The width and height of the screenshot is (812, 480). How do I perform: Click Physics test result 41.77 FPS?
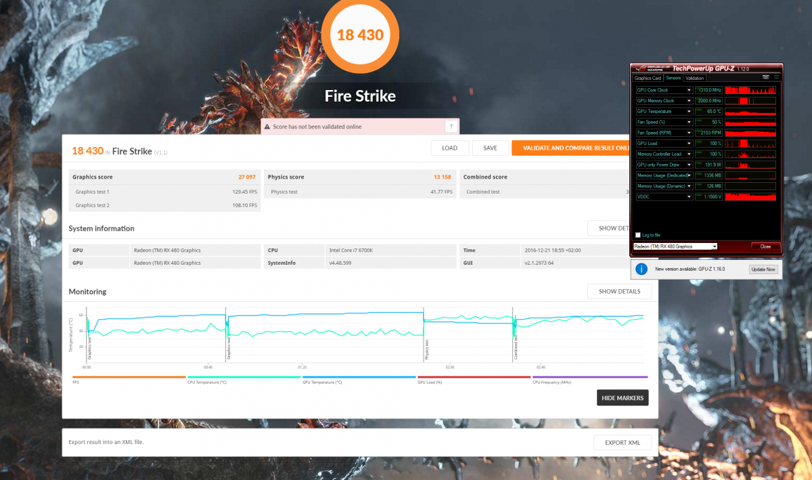point(441,192)
